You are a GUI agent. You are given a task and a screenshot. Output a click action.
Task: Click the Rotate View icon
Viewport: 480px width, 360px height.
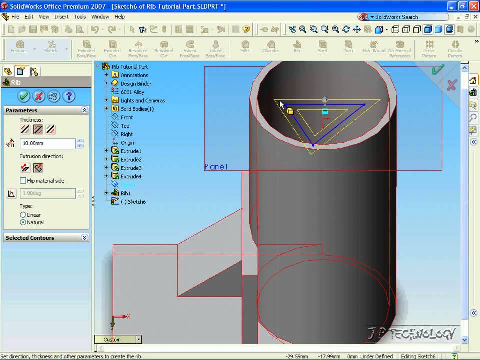click(x=346, y=29)
